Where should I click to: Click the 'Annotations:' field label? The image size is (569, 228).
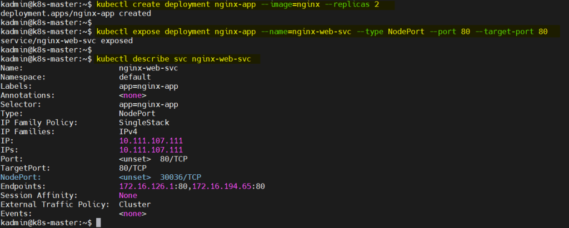28,95
